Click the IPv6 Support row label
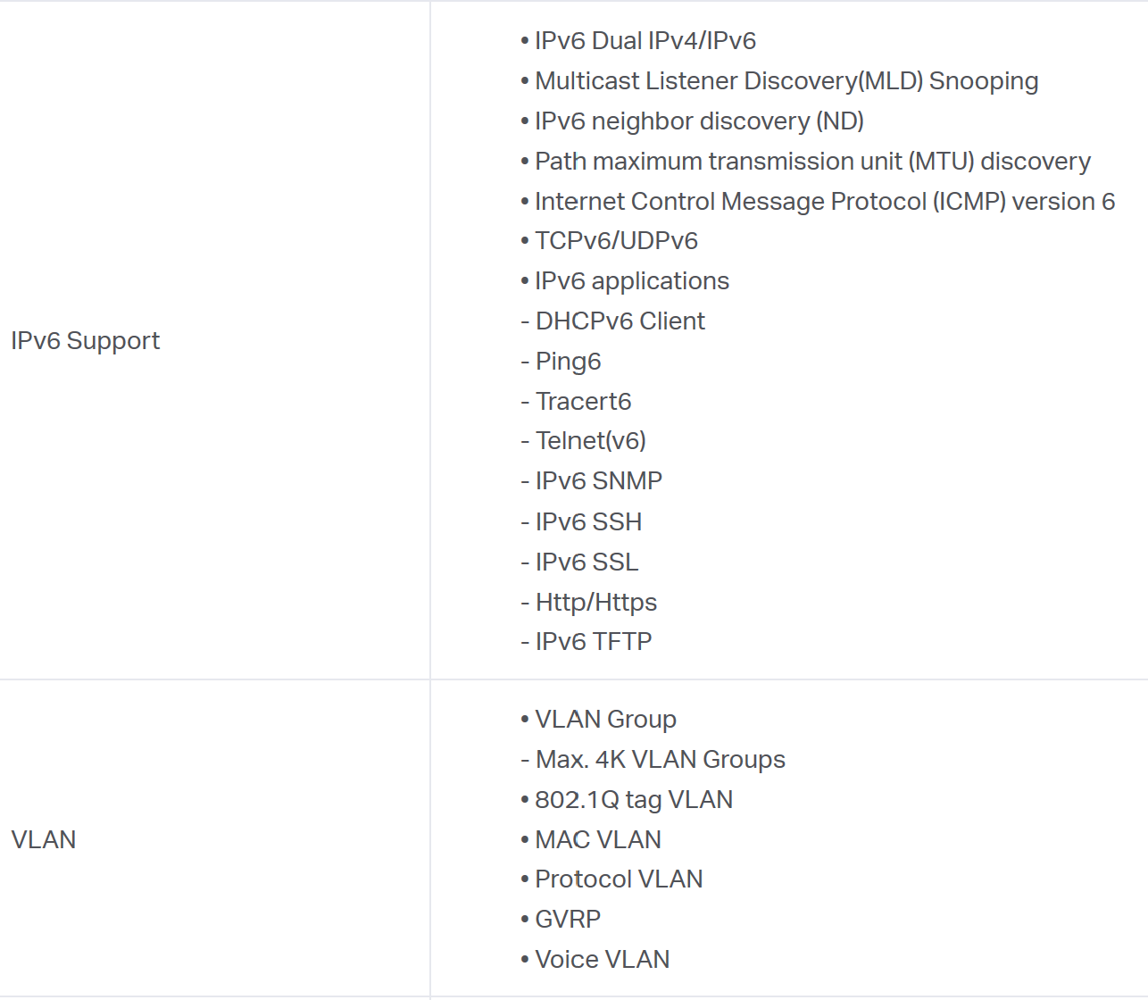1148x1000 pixels. point(85,341)
